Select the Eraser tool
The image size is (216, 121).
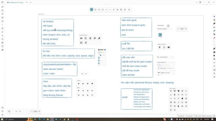point(125,10)
